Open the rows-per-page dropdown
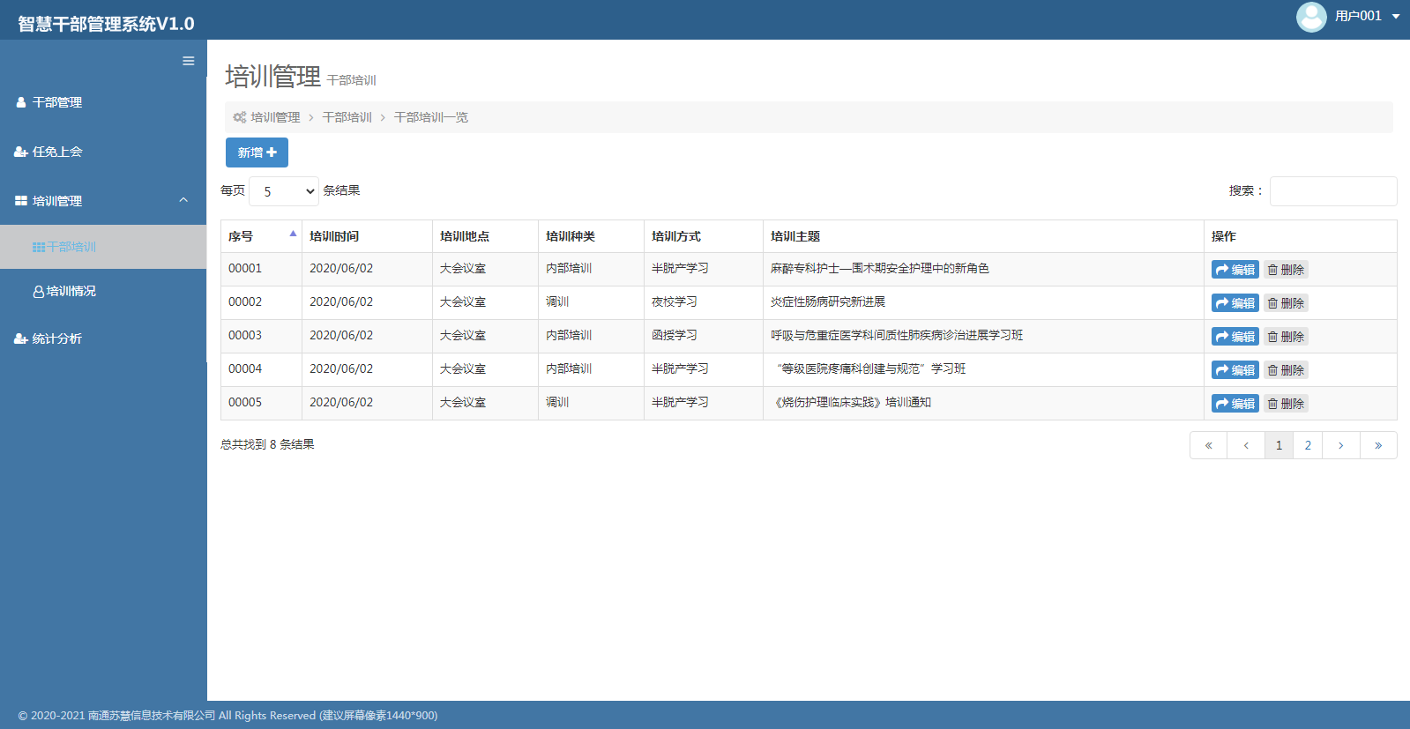Viewport: 1410px width, 729px height. coord(284,191)
